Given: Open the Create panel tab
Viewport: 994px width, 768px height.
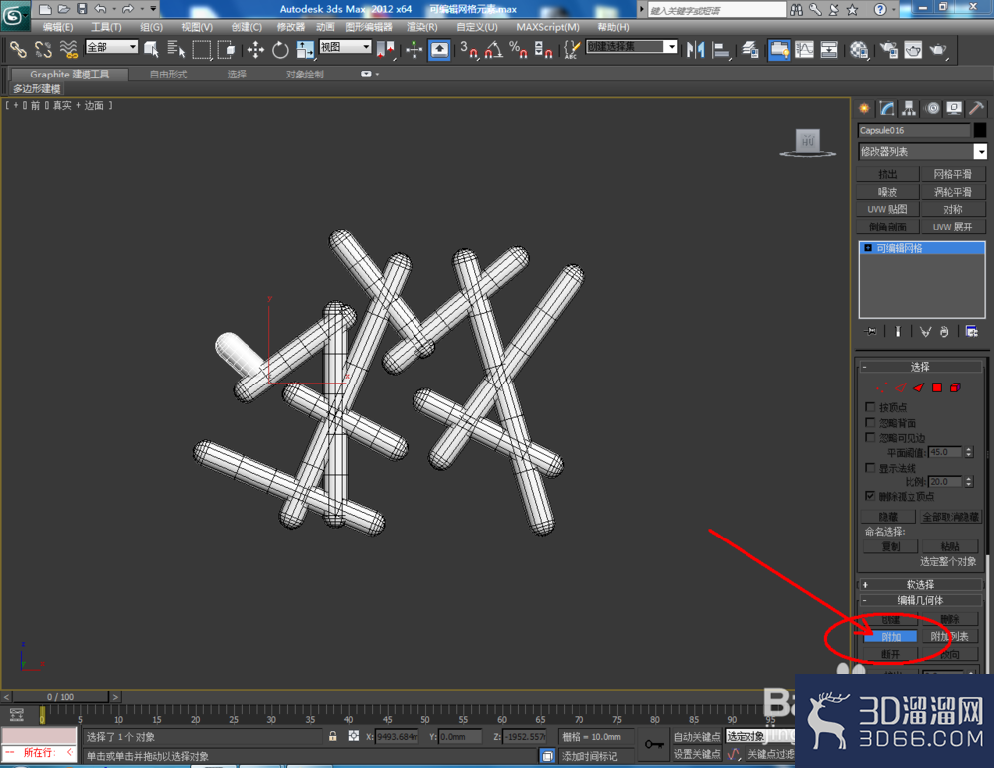Looking at the screenshot, I should coord(864,108).
